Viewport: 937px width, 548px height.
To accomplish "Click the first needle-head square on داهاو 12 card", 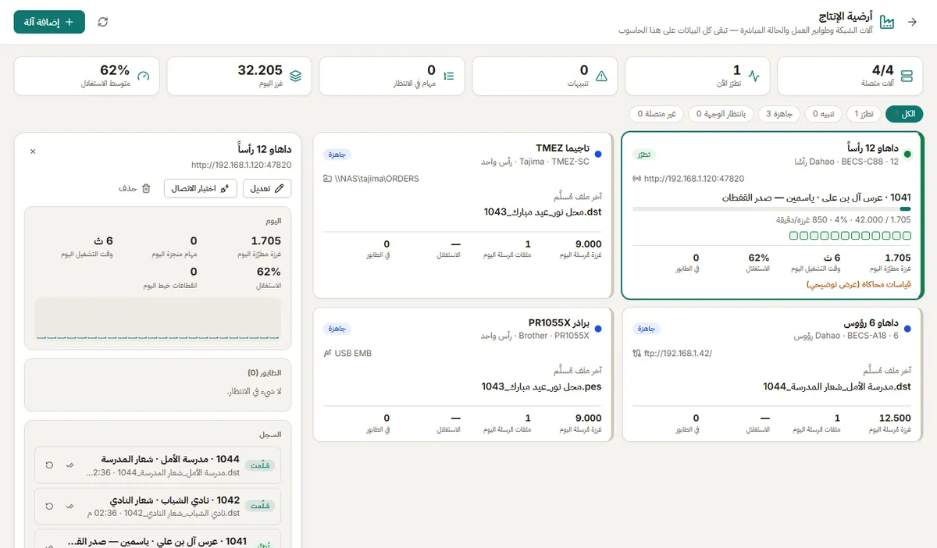I will tap(906, 235).
